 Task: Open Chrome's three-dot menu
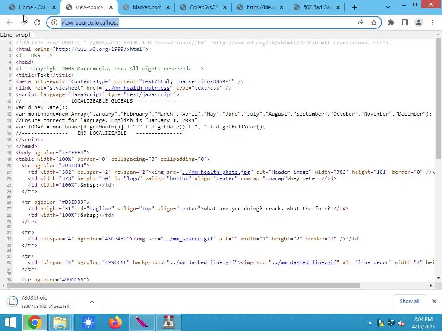tap(433, 22)
